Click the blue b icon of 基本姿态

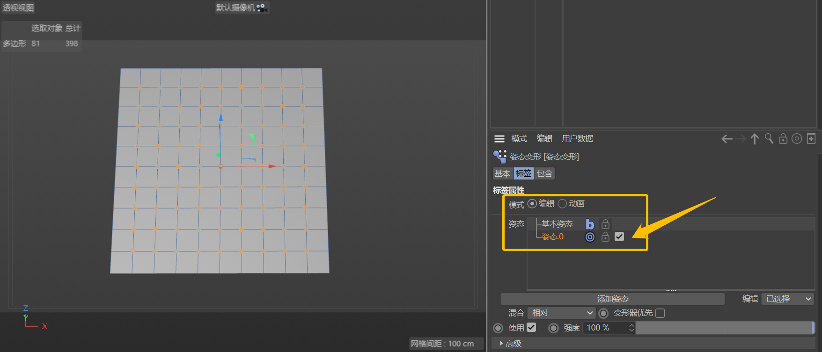coord(590,224)
